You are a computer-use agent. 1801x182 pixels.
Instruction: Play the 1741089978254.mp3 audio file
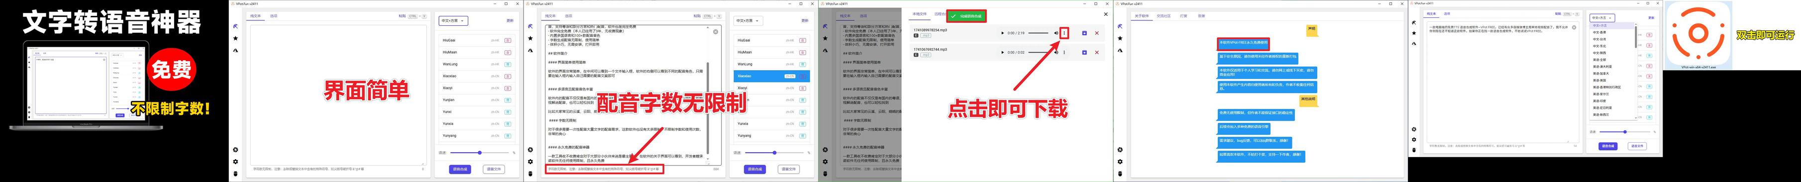[1003, 33]
